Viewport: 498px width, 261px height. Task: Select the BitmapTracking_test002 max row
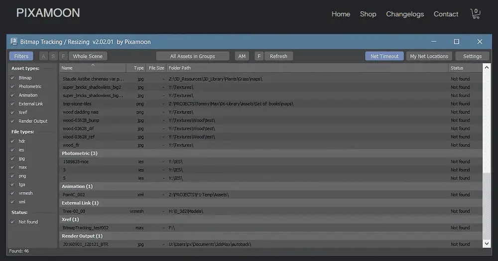[x=270, y=228]
